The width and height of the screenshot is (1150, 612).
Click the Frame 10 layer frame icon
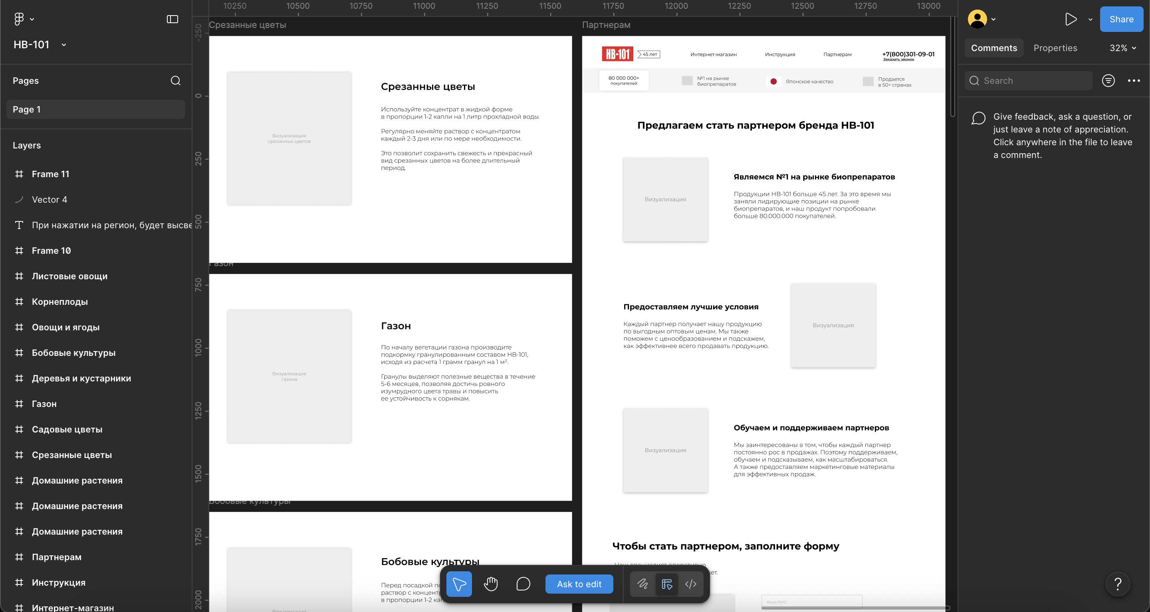[x=19, y=251]
